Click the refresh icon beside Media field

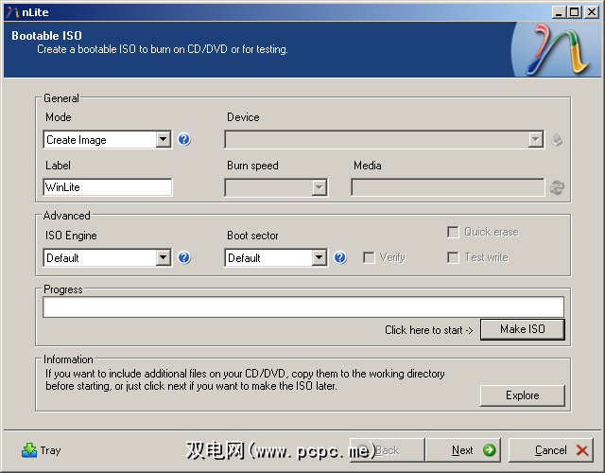[557, 187]
